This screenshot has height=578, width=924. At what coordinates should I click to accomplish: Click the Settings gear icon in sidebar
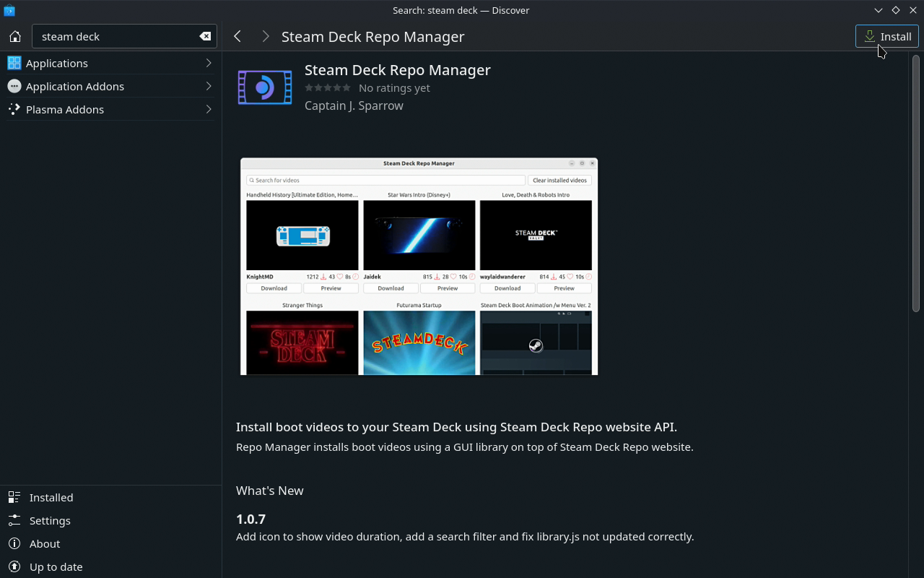(x=14, y=520)
